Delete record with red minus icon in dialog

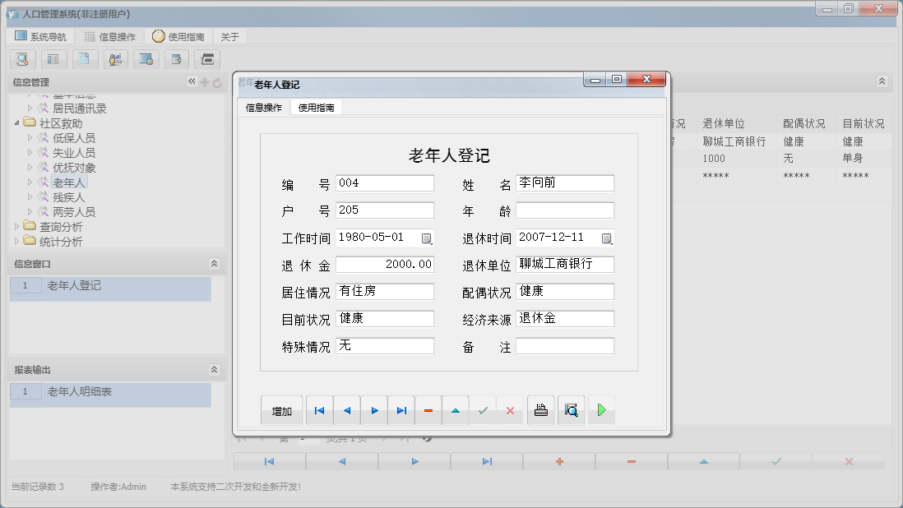[x=428, y=410]
